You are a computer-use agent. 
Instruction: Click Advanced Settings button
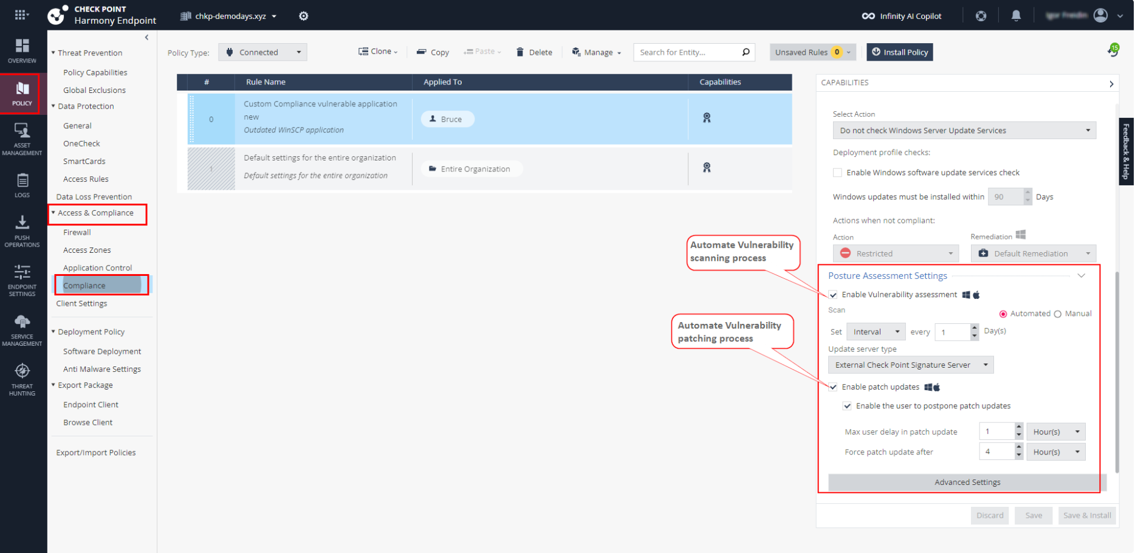967,483
